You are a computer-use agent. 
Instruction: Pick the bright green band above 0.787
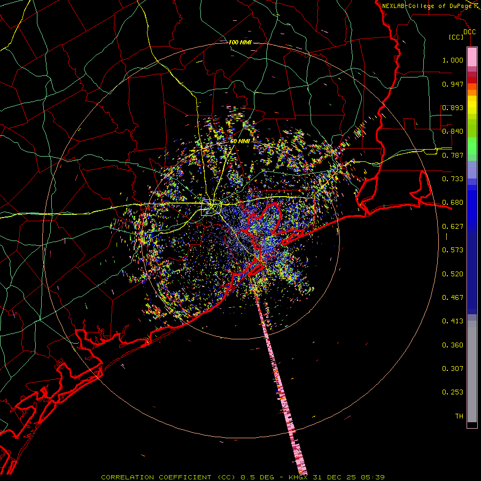[472, 146]
